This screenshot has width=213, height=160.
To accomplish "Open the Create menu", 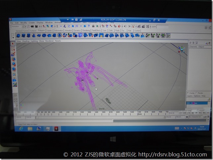I will (32, 23).
